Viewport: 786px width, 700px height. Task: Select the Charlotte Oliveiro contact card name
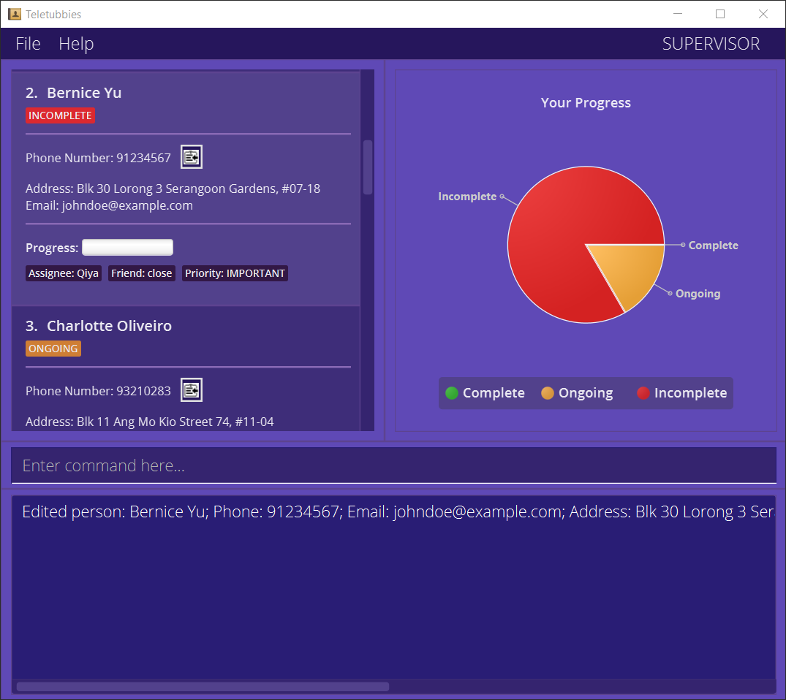(x=109, y=326)
